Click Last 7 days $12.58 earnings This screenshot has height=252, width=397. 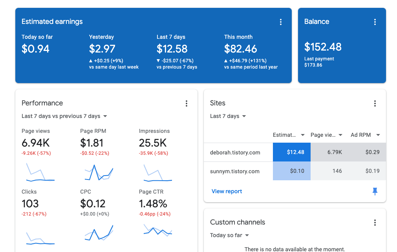[x=172, y=49]
